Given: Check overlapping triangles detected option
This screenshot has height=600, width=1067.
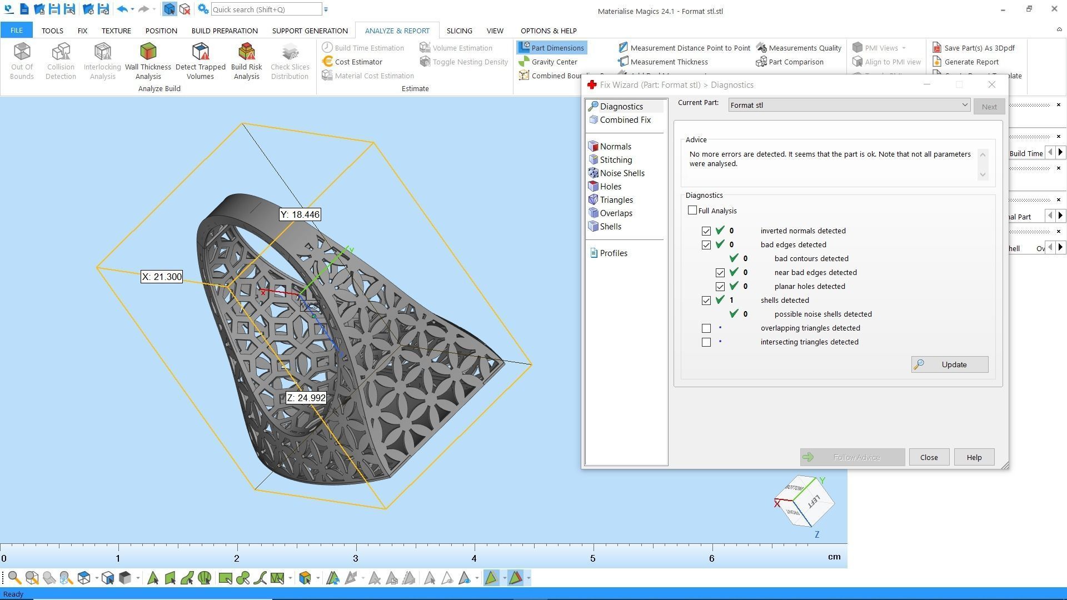Looking at the screenshot, I should pos(706,328).
